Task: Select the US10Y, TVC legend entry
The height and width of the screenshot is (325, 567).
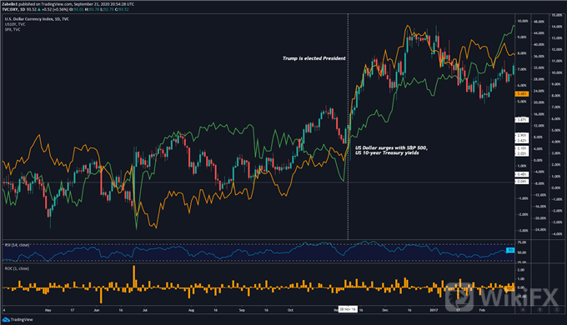Action: pyautogui.click(x=15, y=24)
